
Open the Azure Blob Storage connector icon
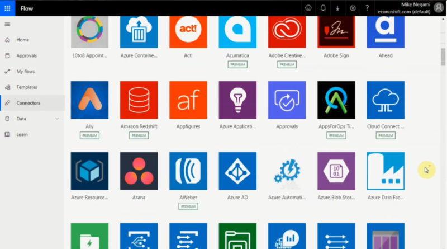(x=336, y=171)
